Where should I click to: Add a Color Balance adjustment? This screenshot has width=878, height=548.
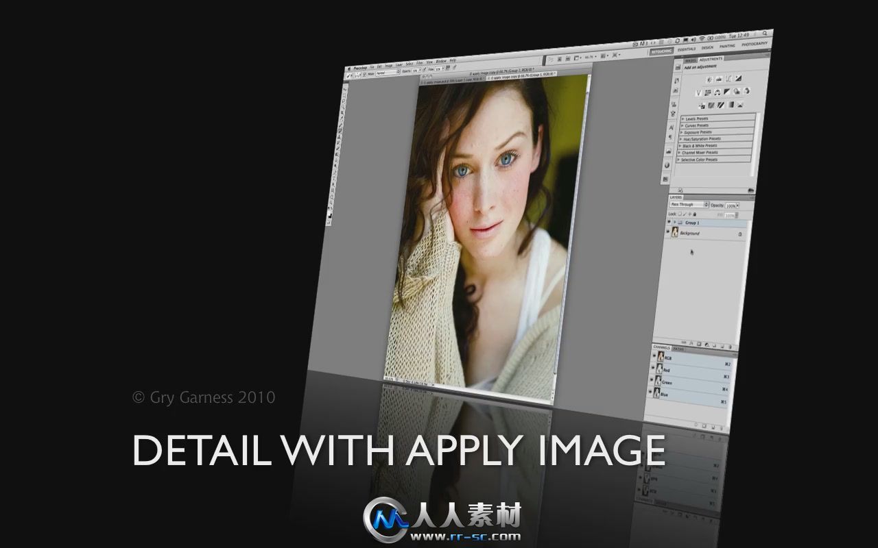point(717,92)
